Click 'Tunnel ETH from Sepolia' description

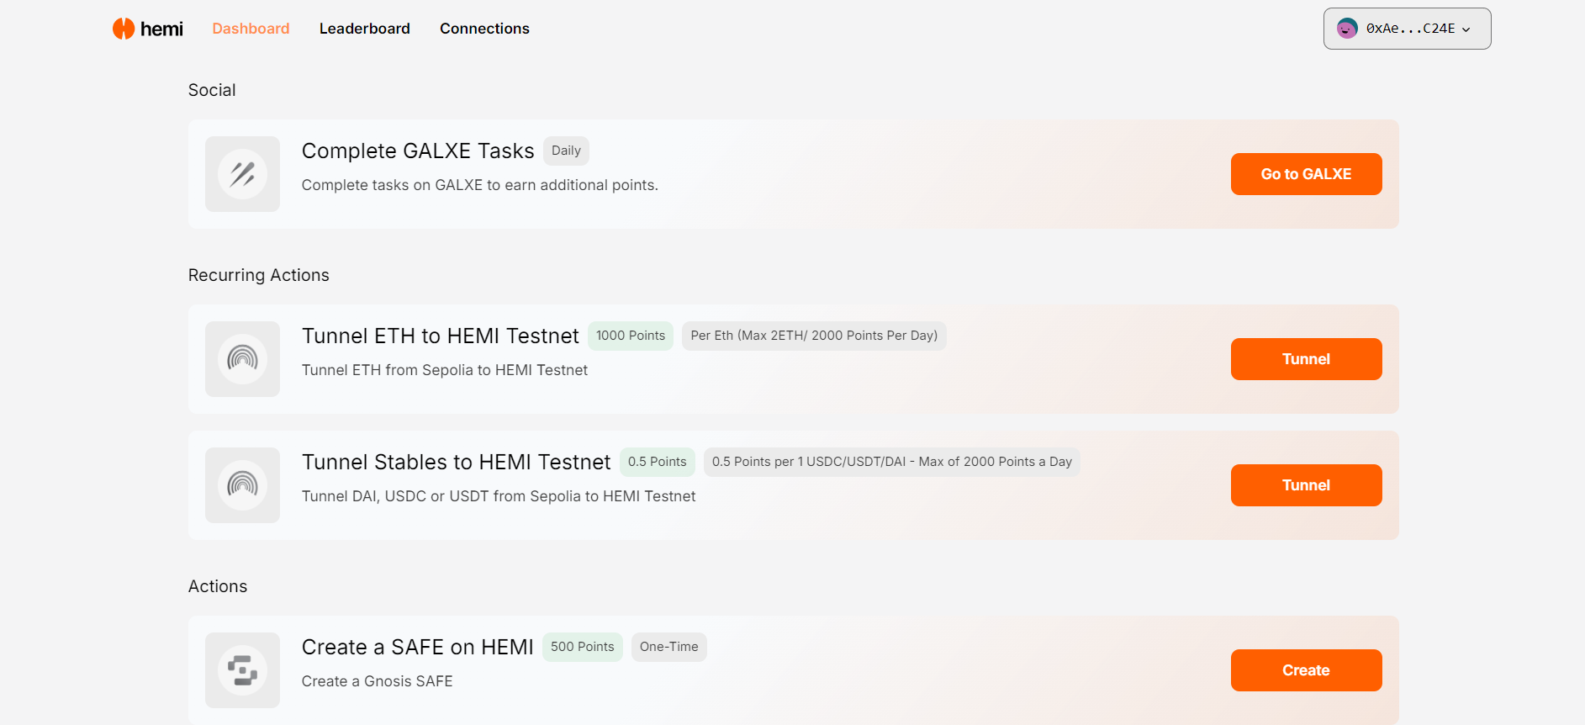tap(445, 370)
